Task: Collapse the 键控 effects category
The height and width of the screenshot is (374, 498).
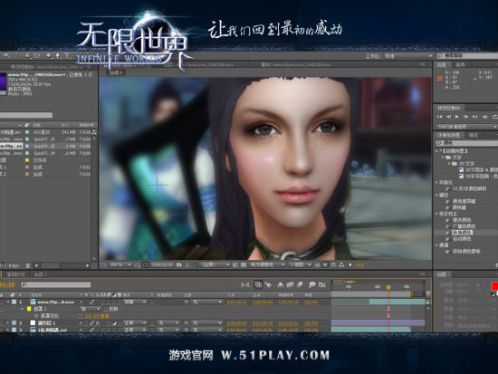Action: (437, 195)
